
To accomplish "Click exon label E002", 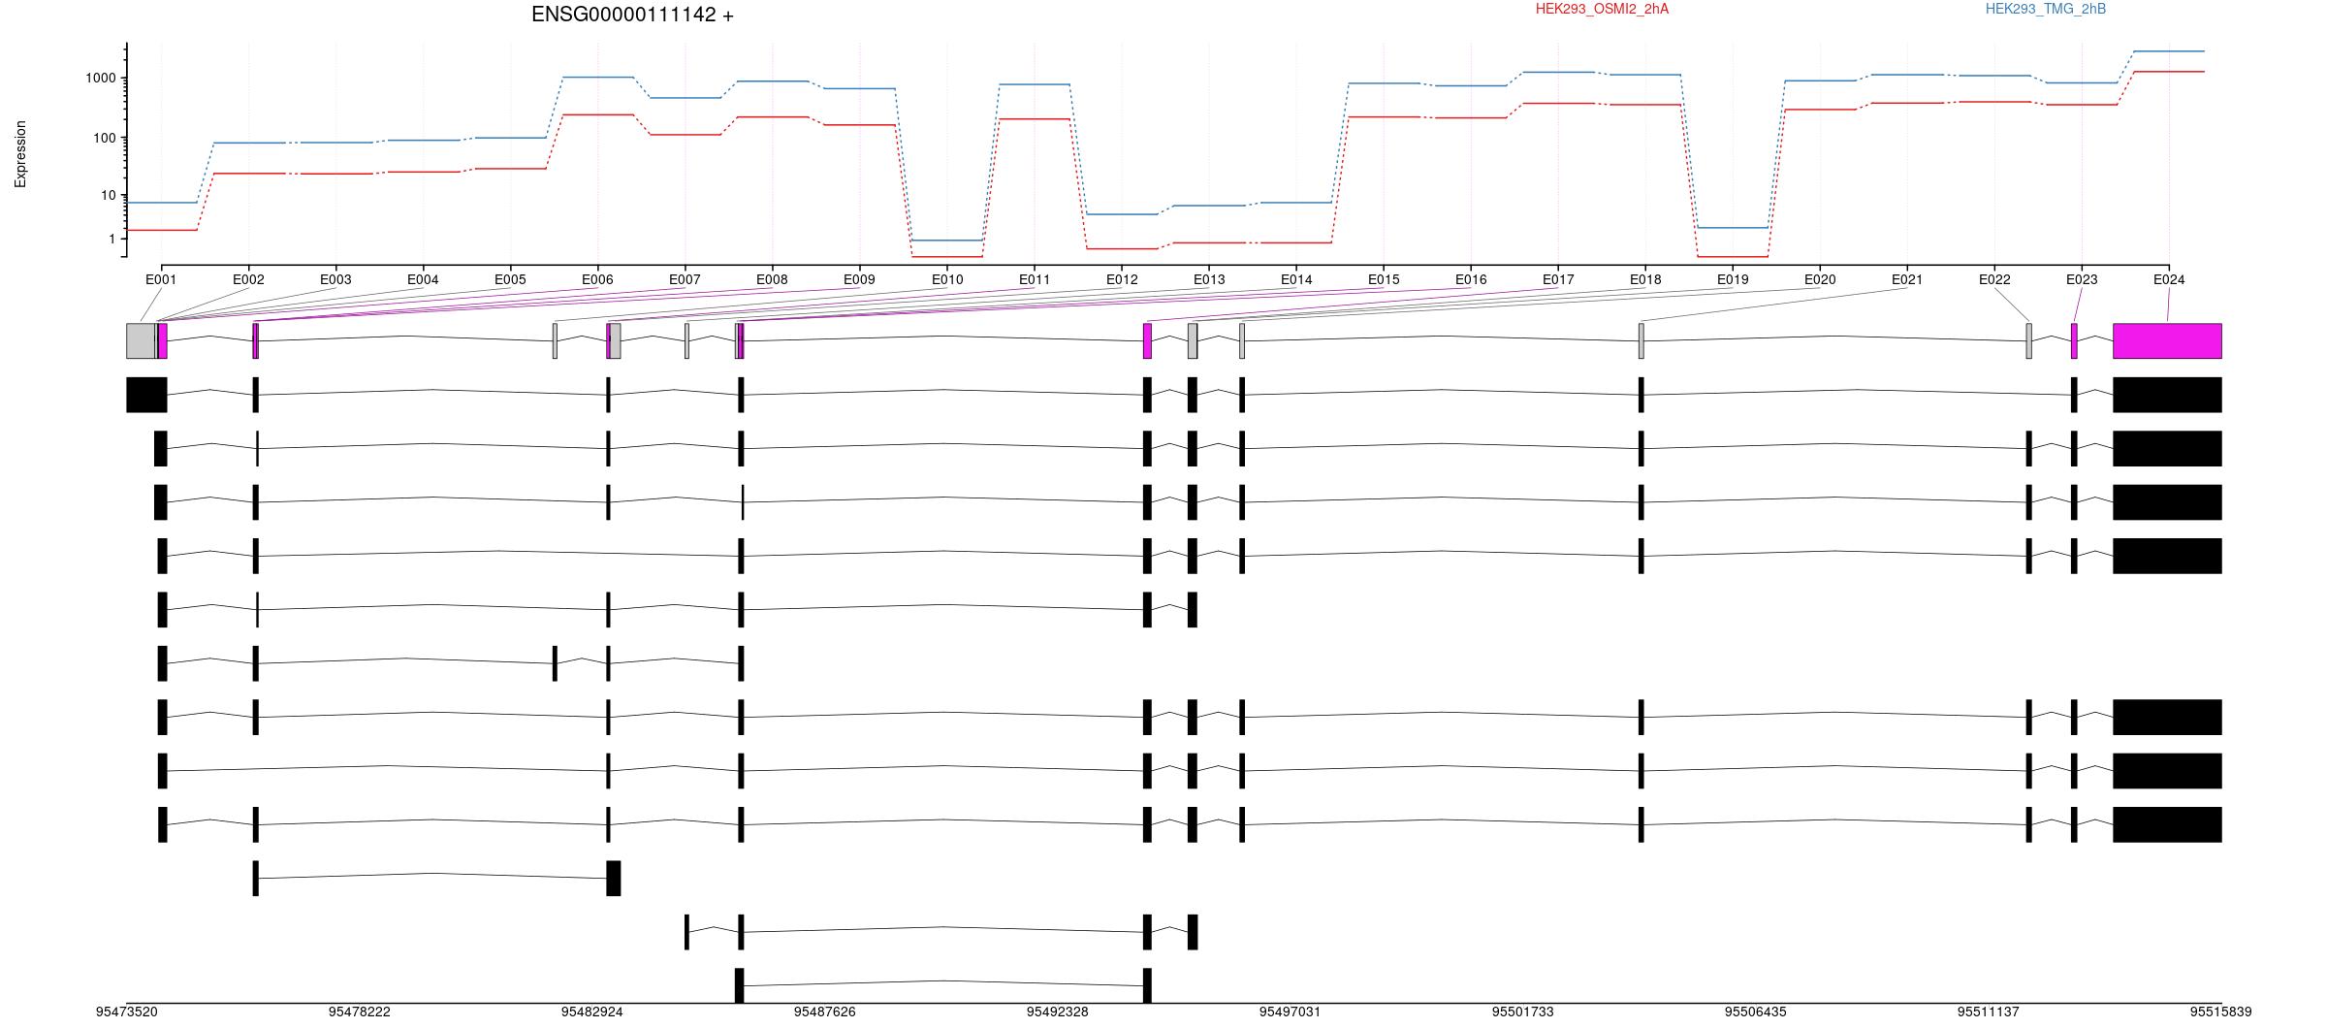I will pos(248,279).
